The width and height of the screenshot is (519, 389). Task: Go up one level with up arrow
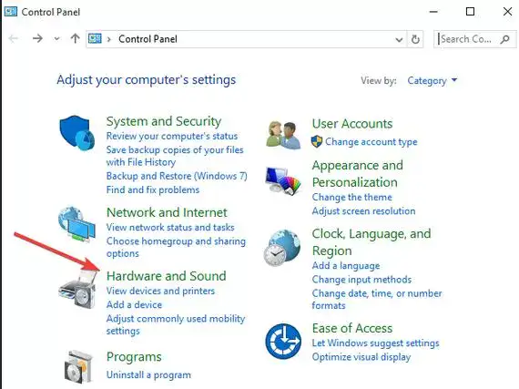[x=76, y=38]
